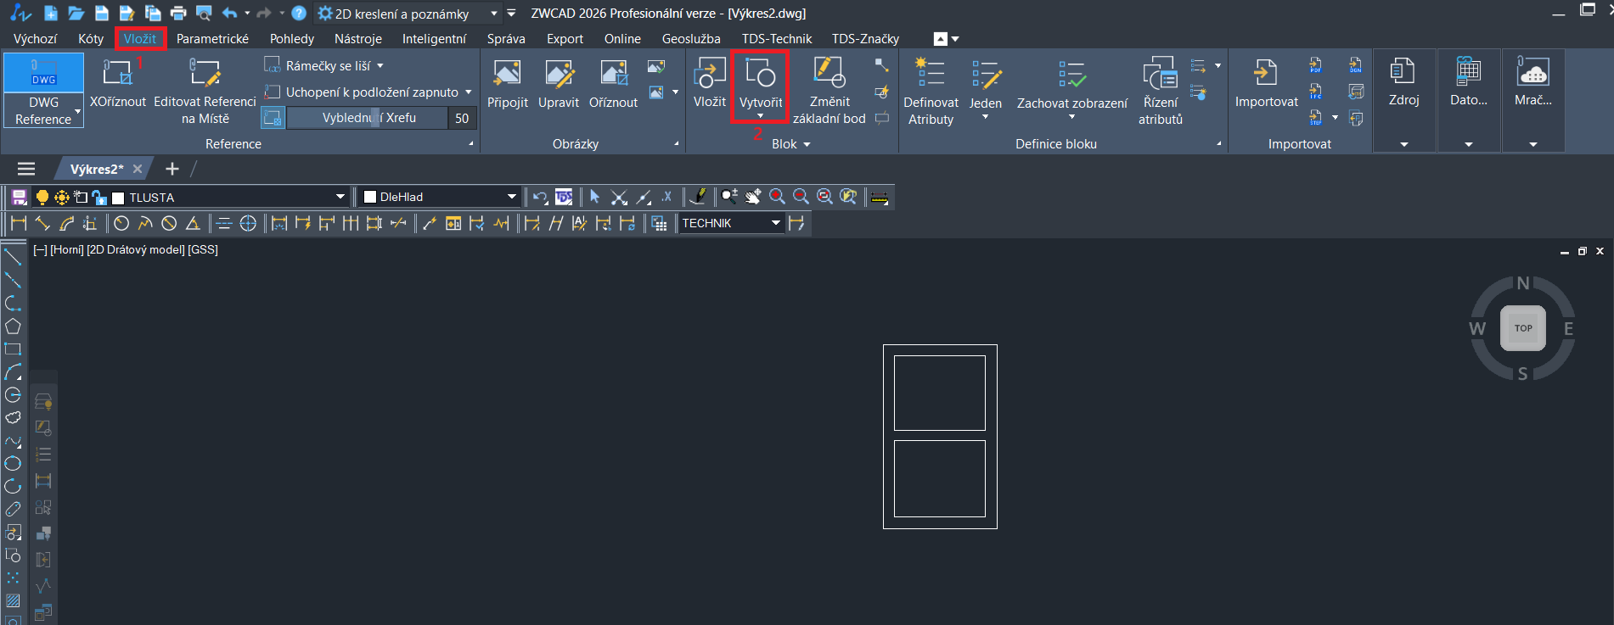
Task: Open Definovat Atributy tool
Action: 931,75
